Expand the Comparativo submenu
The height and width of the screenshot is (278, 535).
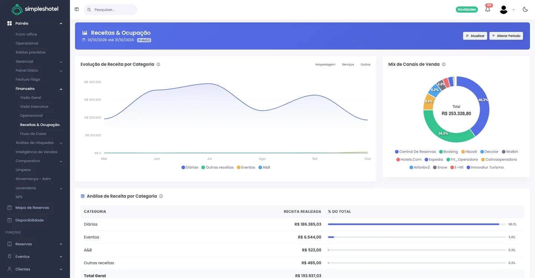[61, 161]
